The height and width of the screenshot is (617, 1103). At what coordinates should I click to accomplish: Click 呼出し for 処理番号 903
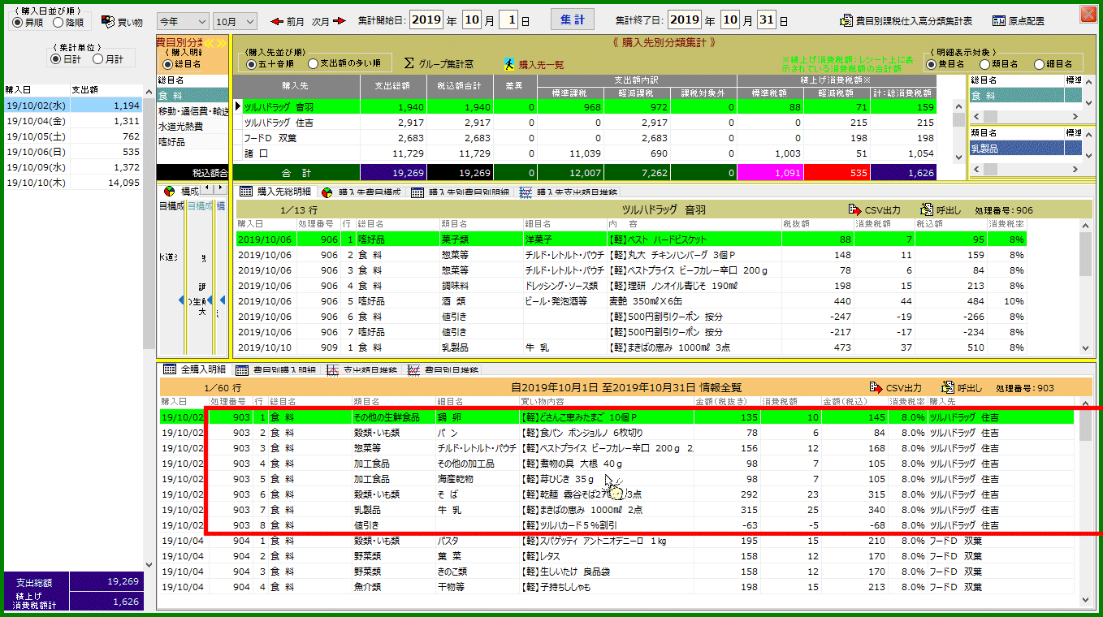coord(962,388)
